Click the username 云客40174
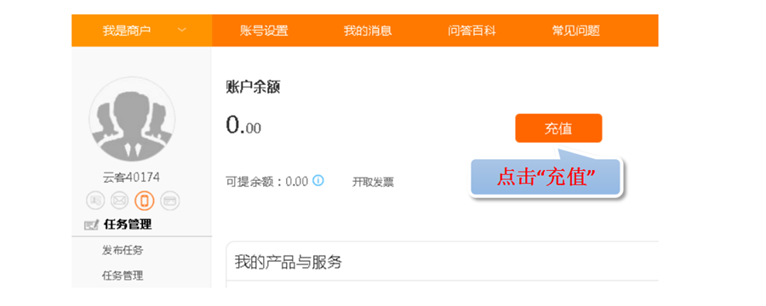The height and width of the screenshot is (306, 766). click(131, 178)
